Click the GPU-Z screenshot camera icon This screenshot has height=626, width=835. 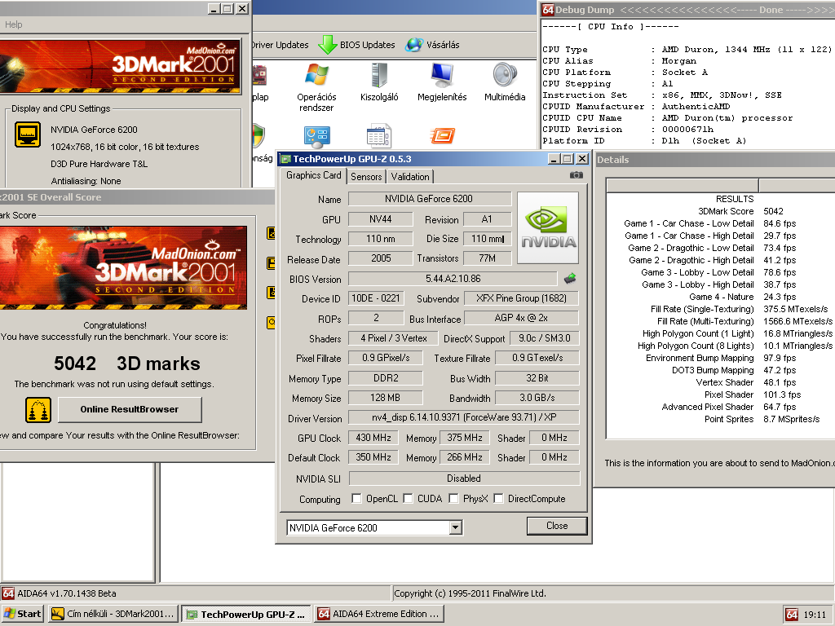(x=577, y=175)
